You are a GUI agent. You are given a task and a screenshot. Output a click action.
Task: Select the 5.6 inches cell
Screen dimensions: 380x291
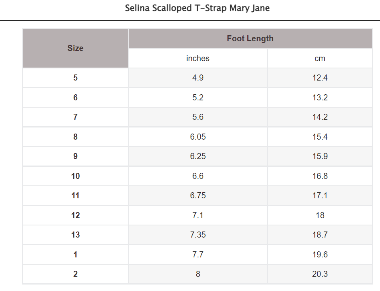198,117
